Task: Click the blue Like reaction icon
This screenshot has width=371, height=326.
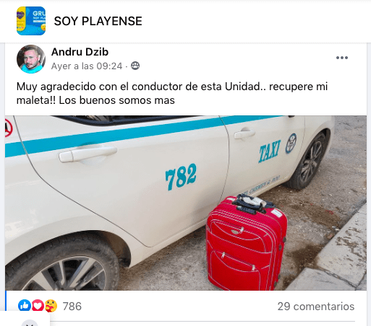Action: coord(25,306)
